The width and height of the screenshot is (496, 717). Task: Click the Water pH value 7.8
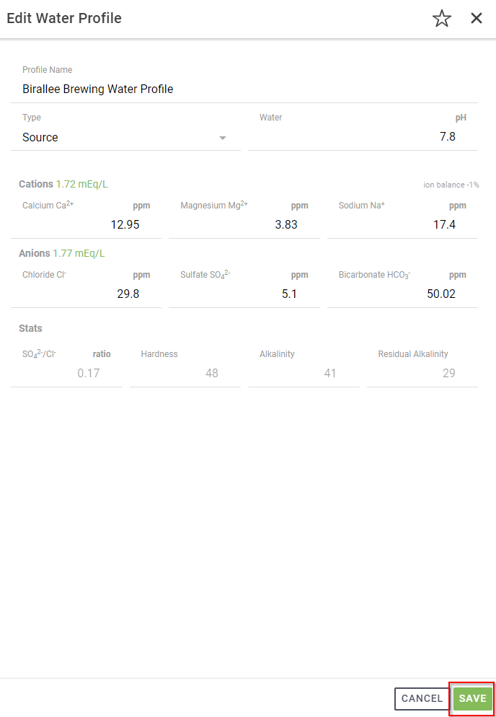(x=448, y=136)
